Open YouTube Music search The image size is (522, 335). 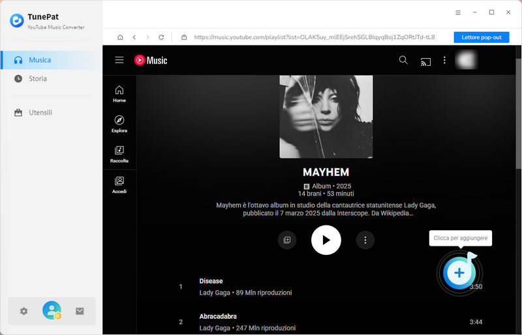pos(403,60)
